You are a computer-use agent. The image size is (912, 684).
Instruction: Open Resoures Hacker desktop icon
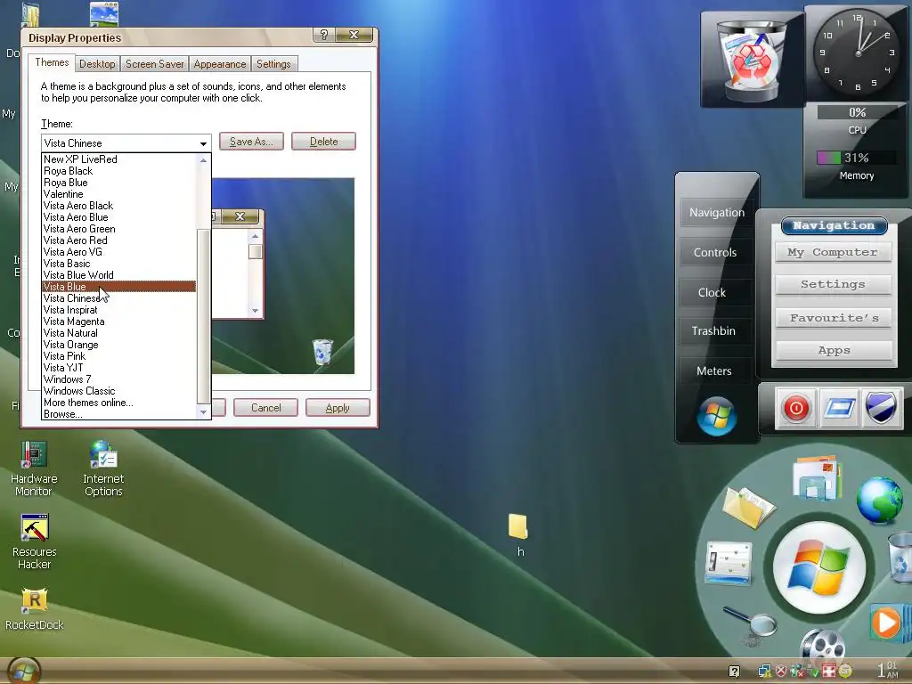tap(34, 542)
